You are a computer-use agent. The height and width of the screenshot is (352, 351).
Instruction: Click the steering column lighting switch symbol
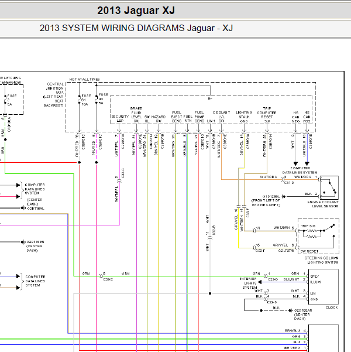click(x=318, y=236)
